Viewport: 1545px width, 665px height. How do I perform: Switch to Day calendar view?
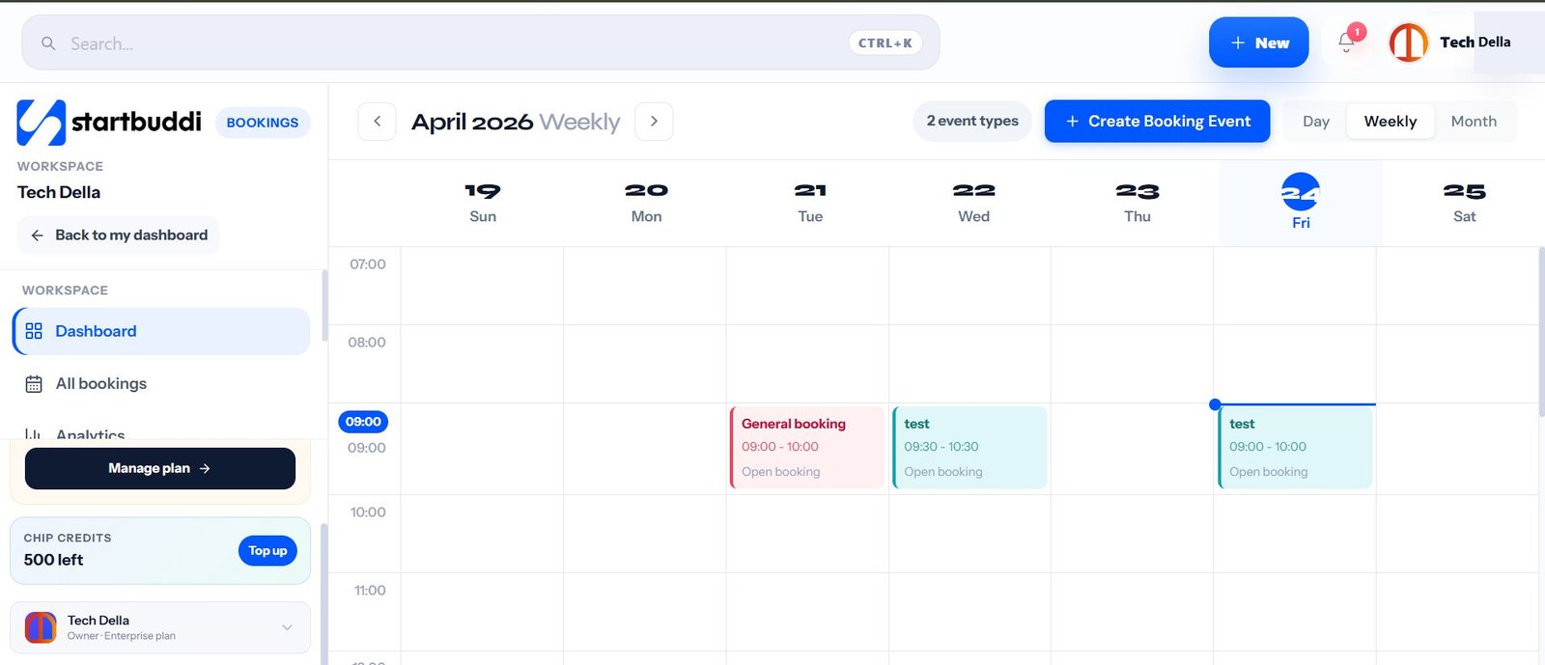(x=1315, y=121)
